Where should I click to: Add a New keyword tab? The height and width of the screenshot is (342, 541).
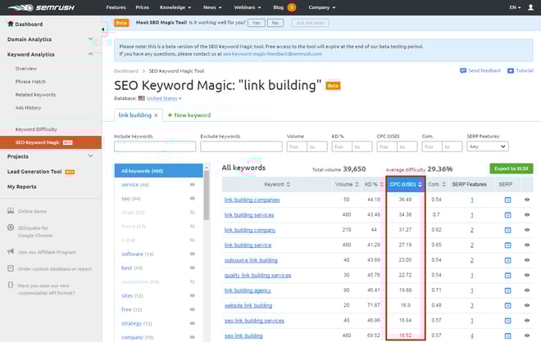point(189,115)
